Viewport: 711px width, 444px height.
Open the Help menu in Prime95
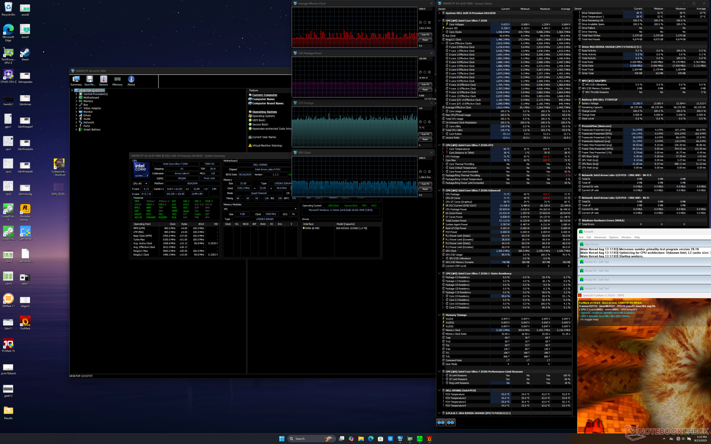coord(637,238)
